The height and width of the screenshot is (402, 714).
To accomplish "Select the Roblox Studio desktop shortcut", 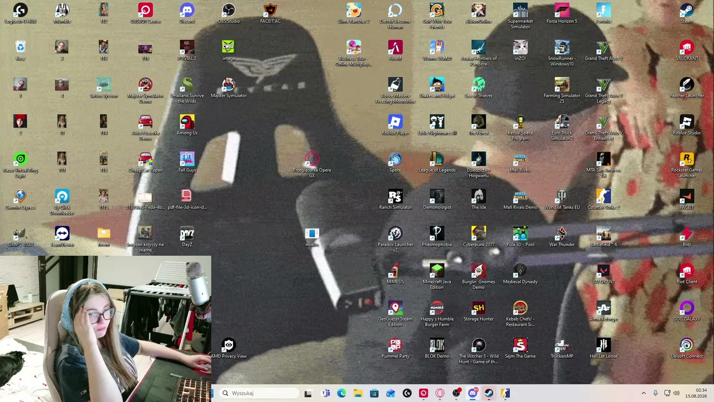I will coord(687,126).
